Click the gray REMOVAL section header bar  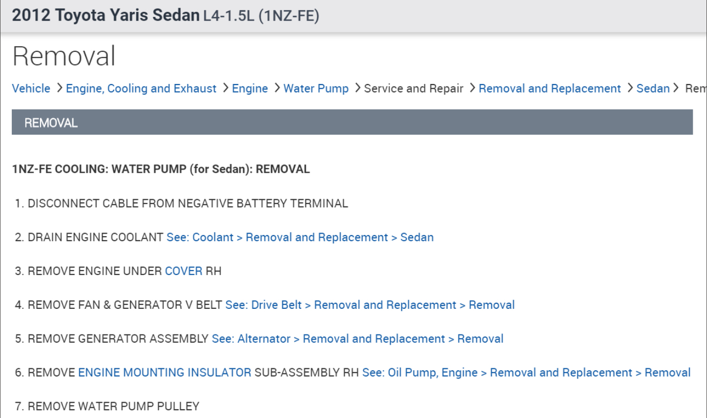coord(352,122)
